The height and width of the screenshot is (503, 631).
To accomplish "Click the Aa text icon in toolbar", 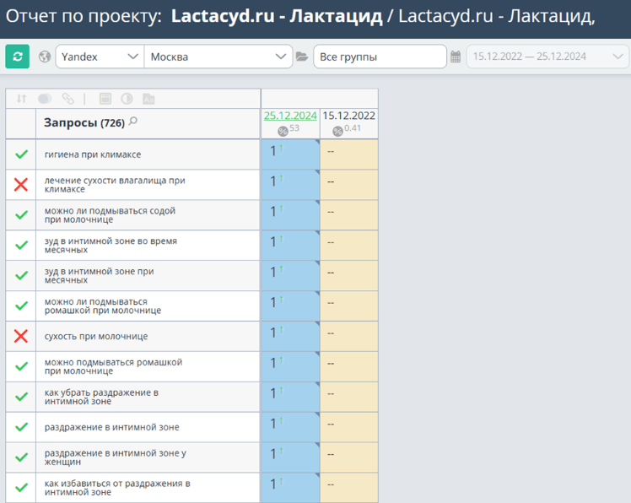I will click(x=148, y=99).
